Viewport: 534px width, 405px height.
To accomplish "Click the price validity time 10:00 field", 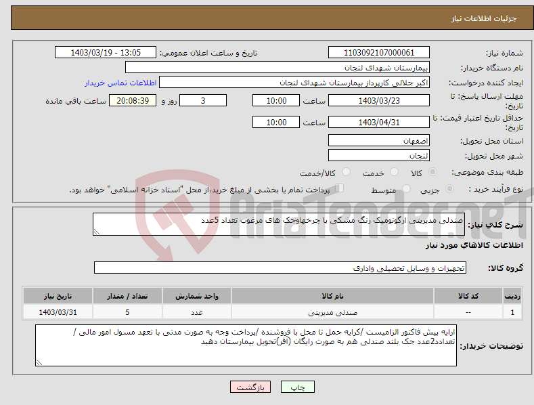I will tap(276, 122).
